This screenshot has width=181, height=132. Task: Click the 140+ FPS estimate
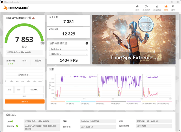coord(69,60)
